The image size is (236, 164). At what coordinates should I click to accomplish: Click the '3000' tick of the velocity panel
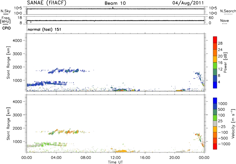click(x=17, y=115)
